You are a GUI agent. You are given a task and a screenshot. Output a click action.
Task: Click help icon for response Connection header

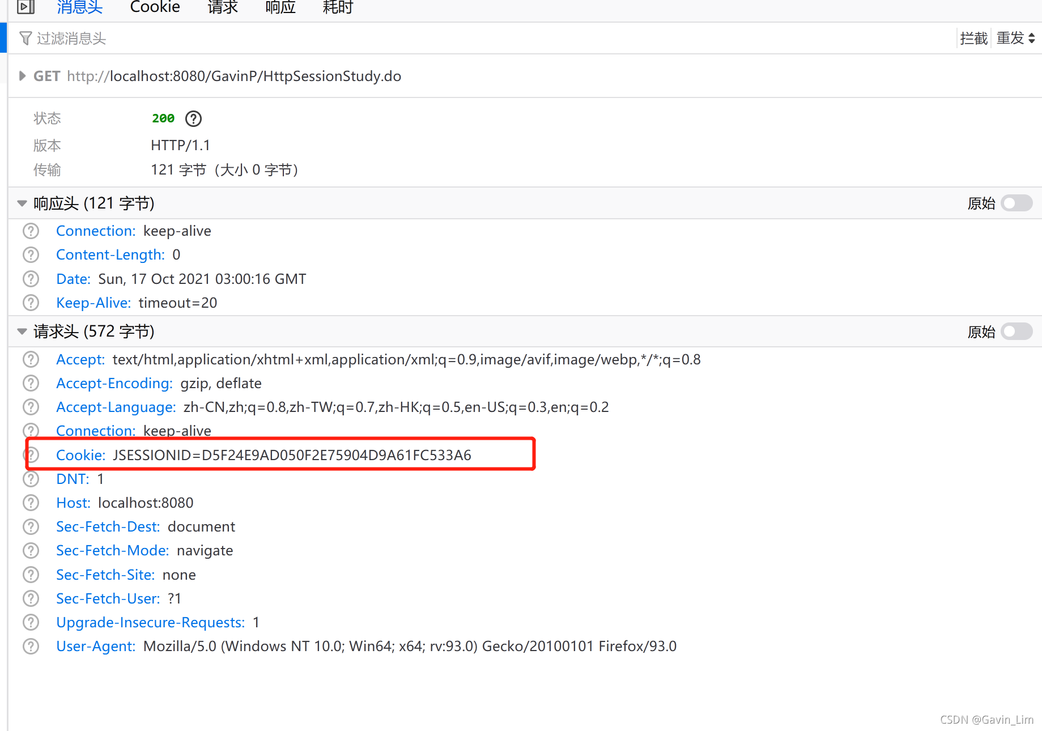click(x=31, y=231)
